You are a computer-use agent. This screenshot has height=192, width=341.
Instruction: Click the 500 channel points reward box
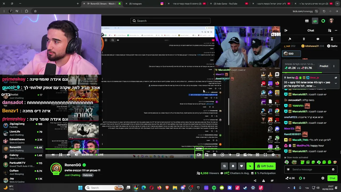coord(291,54)
